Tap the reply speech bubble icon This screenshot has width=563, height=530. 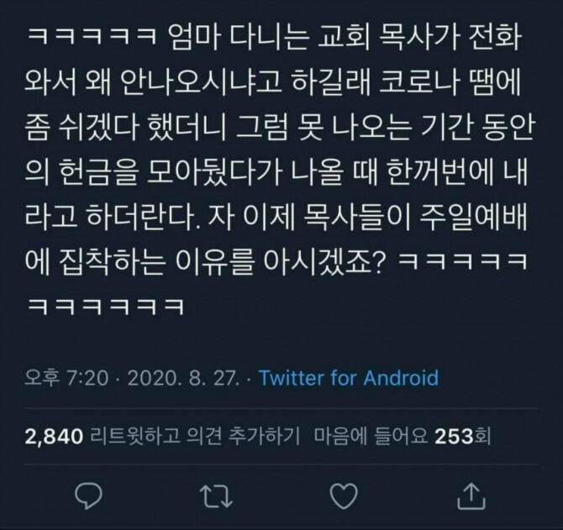click(88, 496)
